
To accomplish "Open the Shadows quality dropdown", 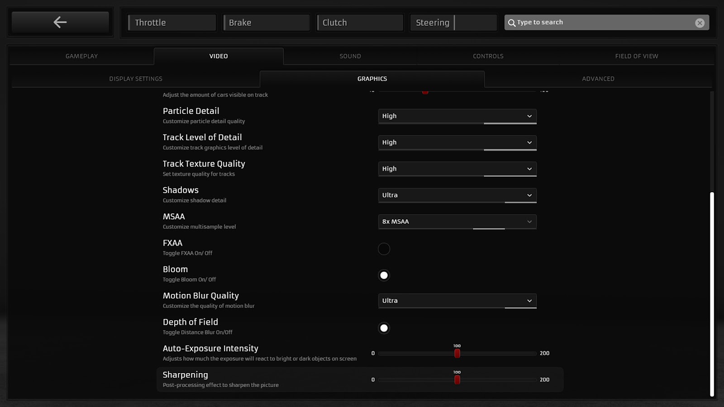I will click(457, 195).
